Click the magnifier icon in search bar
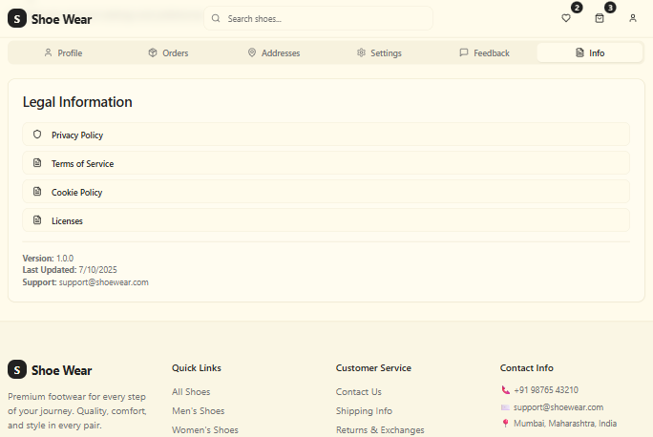Image resolution: width=653 pixels, height=437 pixels. (x=217, y=18)
